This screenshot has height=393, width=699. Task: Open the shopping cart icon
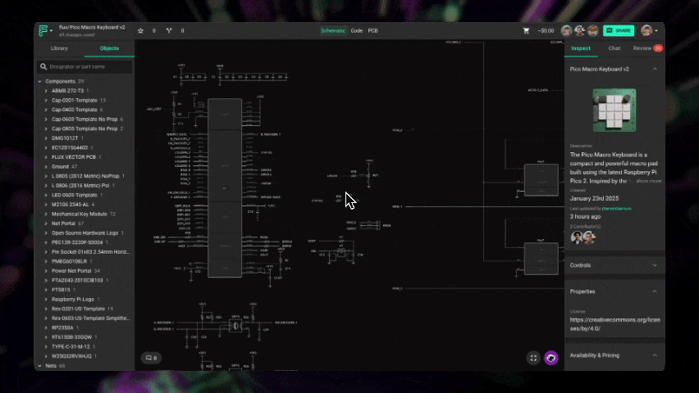526,31
